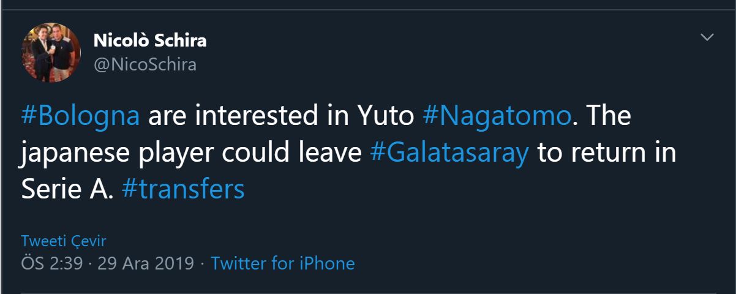Viewport: 736px width, 294px height.
Task: Open the #transfers hashtag
Action: 183,190
